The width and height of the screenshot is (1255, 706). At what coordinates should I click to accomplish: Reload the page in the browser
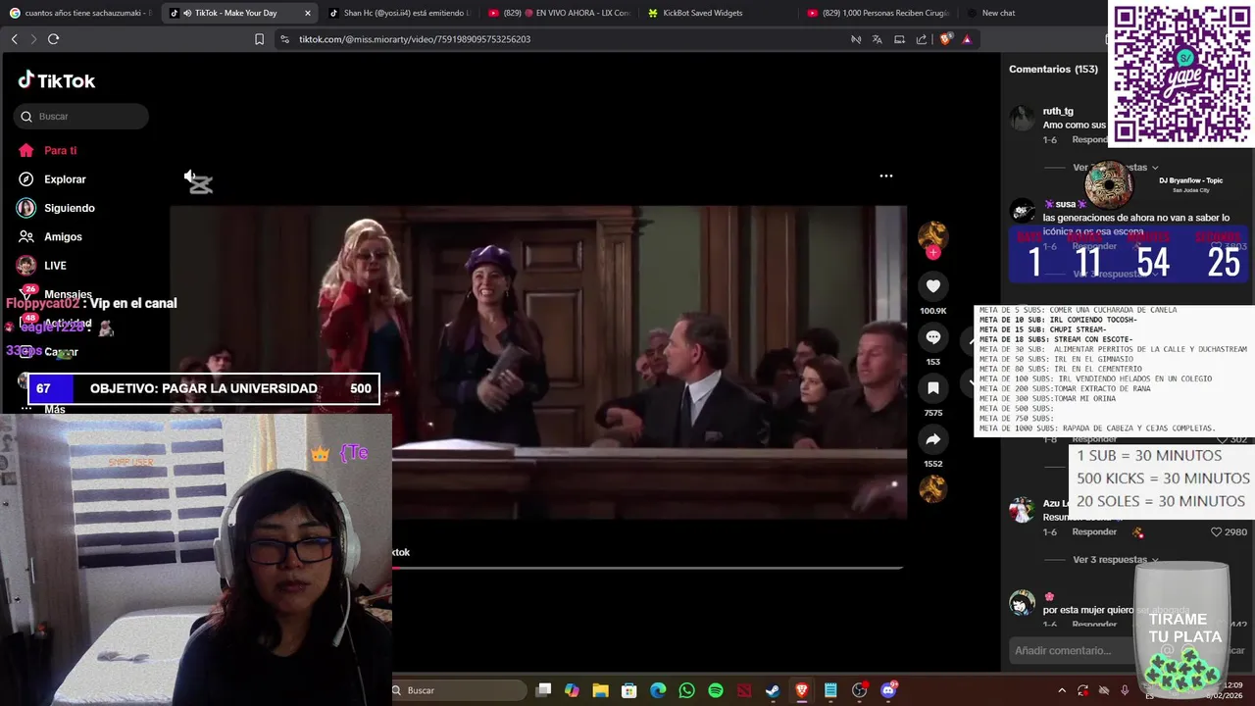[x=53, y=39]
